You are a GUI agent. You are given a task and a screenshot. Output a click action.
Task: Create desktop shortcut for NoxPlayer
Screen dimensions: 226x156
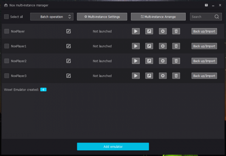click(x=149, y=31)
